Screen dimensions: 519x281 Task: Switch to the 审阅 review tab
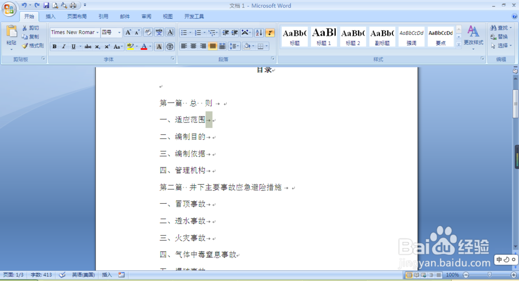click(146, 16)
